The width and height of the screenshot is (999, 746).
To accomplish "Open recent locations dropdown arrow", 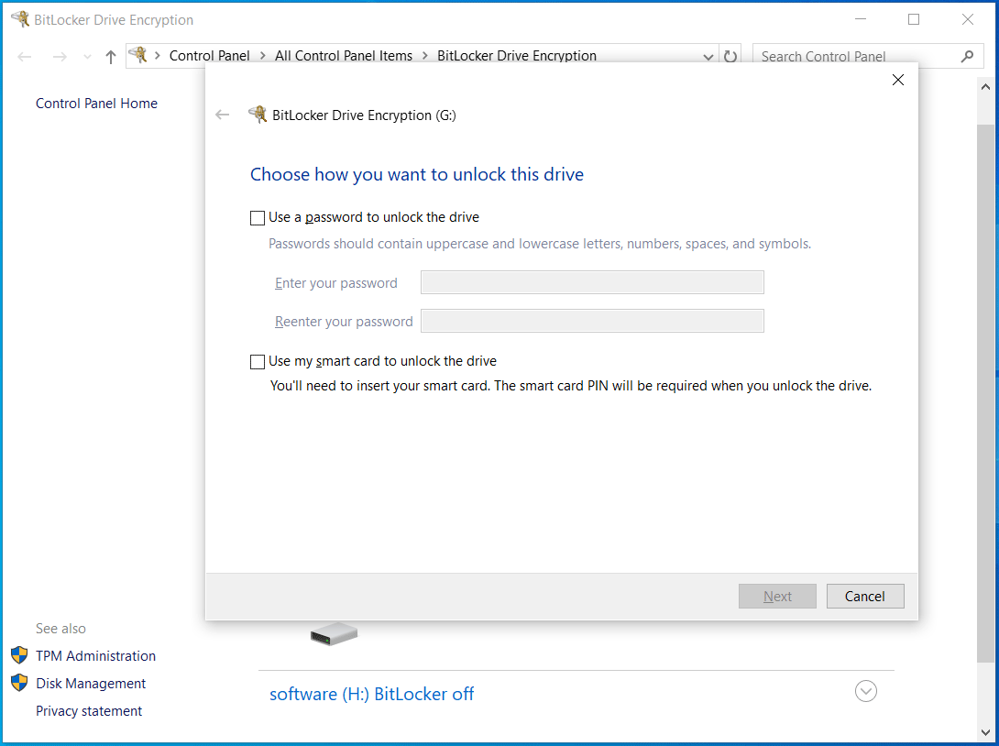I will tap(87, 57).
